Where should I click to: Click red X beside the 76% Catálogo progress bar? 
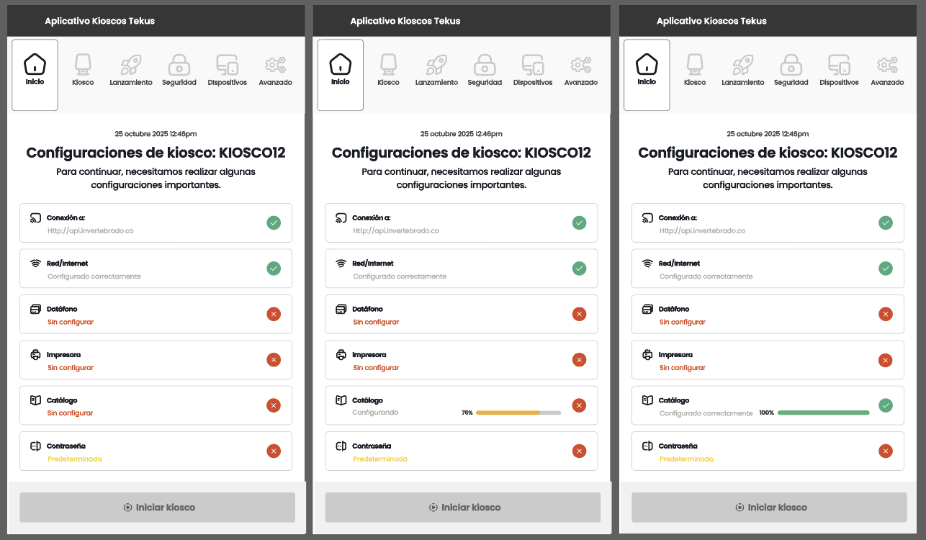(x=579, y=405)
